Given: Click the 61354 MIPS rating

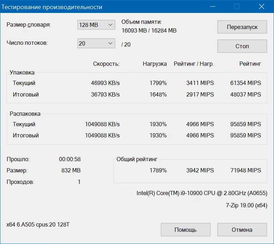Looking at the screenshot, I should [245, 83].
